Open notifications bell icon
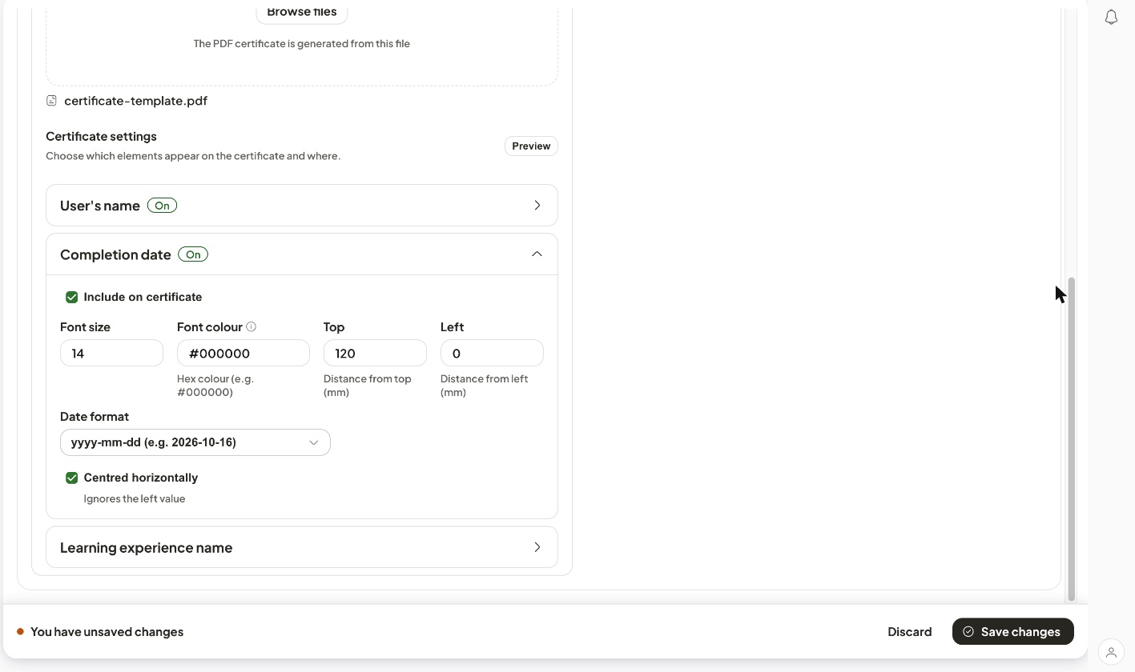This screenshot has height=672, width=1135. point(1111,18)
